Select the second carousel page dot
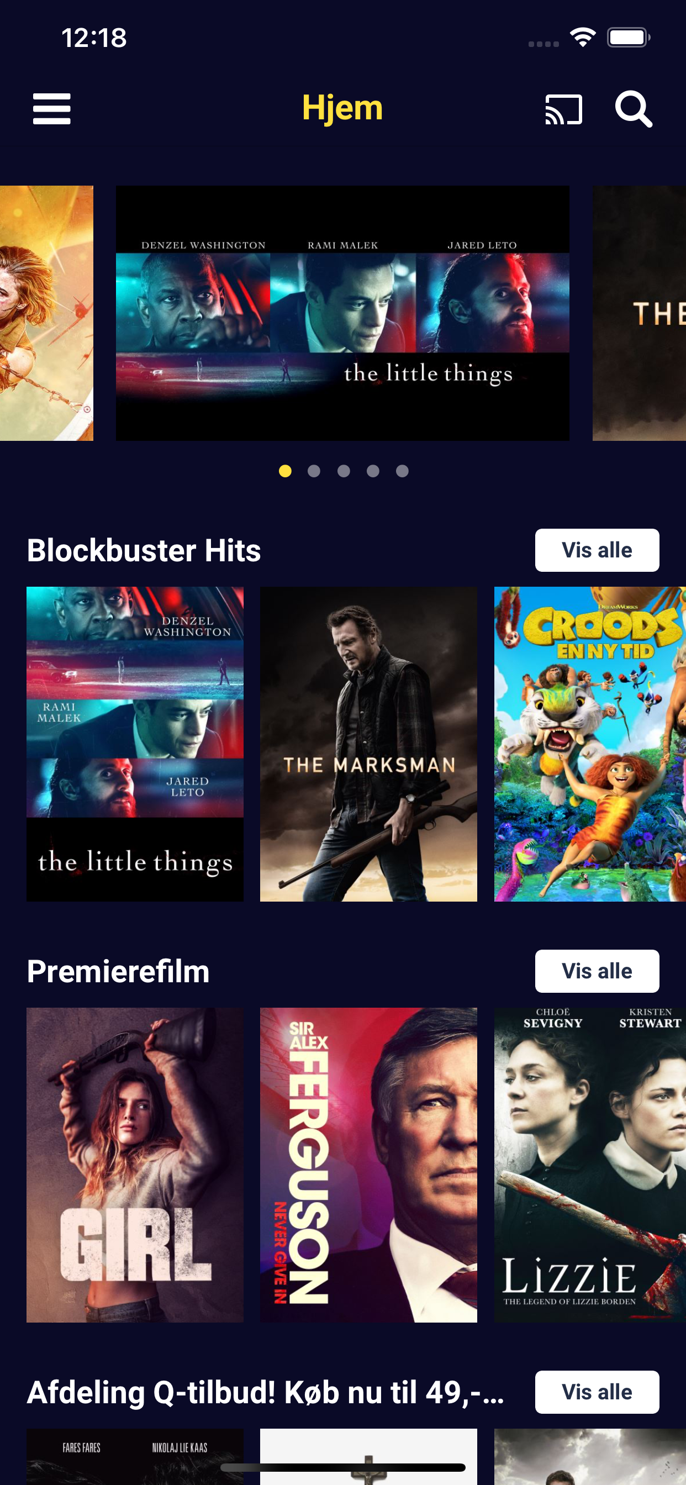Image resolution: width=686 pixels, height=1485 pixels. coord(314,471)
